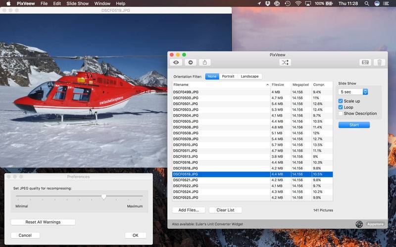
Task: Select the row DSCF0513.JPG
Action: 252,157
